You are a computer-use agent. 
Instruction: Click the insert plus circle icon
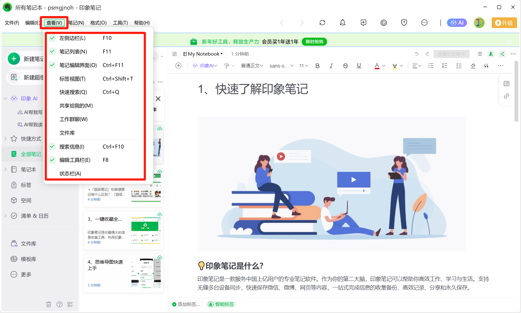click(178, 66)
